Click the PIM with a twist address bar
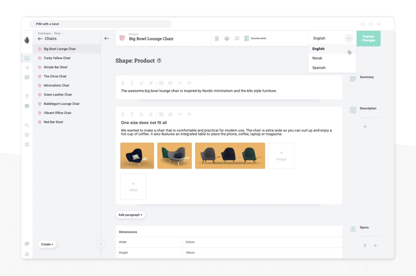 (101, 24)
